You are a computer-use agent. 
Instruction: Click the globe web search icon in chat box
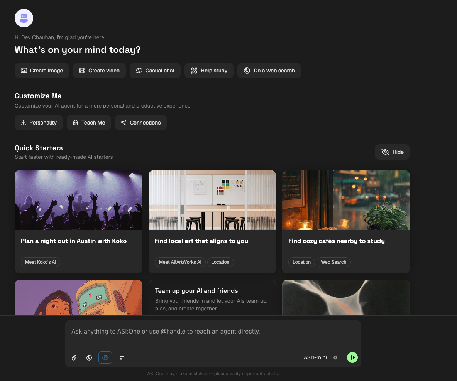pos(89,358)
